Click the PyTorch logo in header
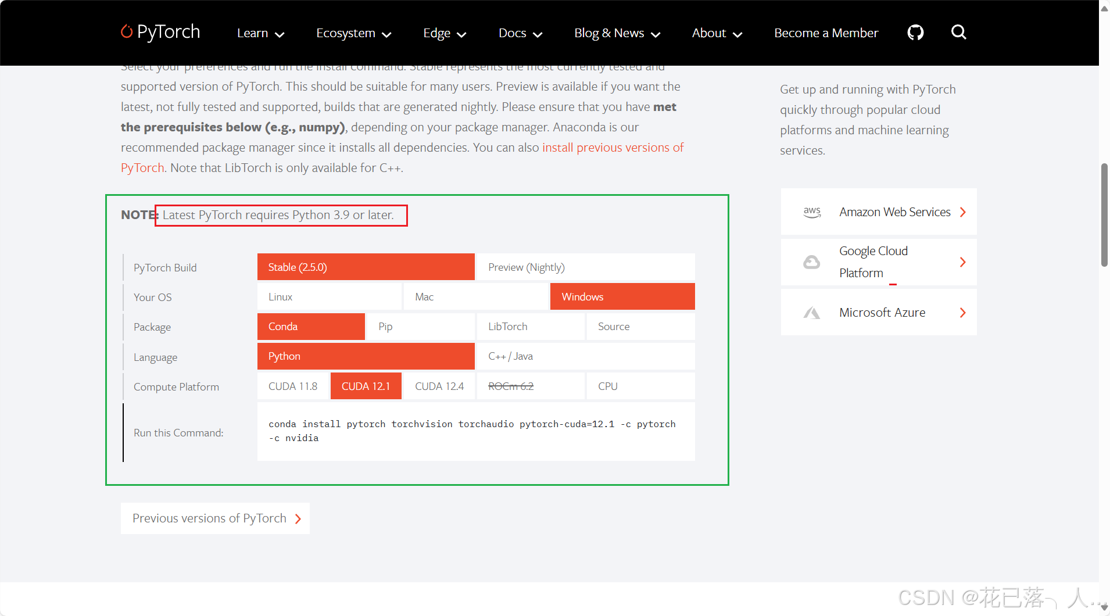 [x=160, y=32]
